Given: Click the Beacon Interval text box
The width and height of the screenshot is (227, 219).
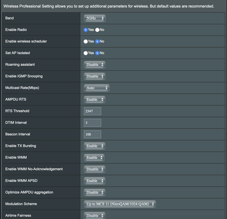Looking at the screenshot, I should [92, 134].
